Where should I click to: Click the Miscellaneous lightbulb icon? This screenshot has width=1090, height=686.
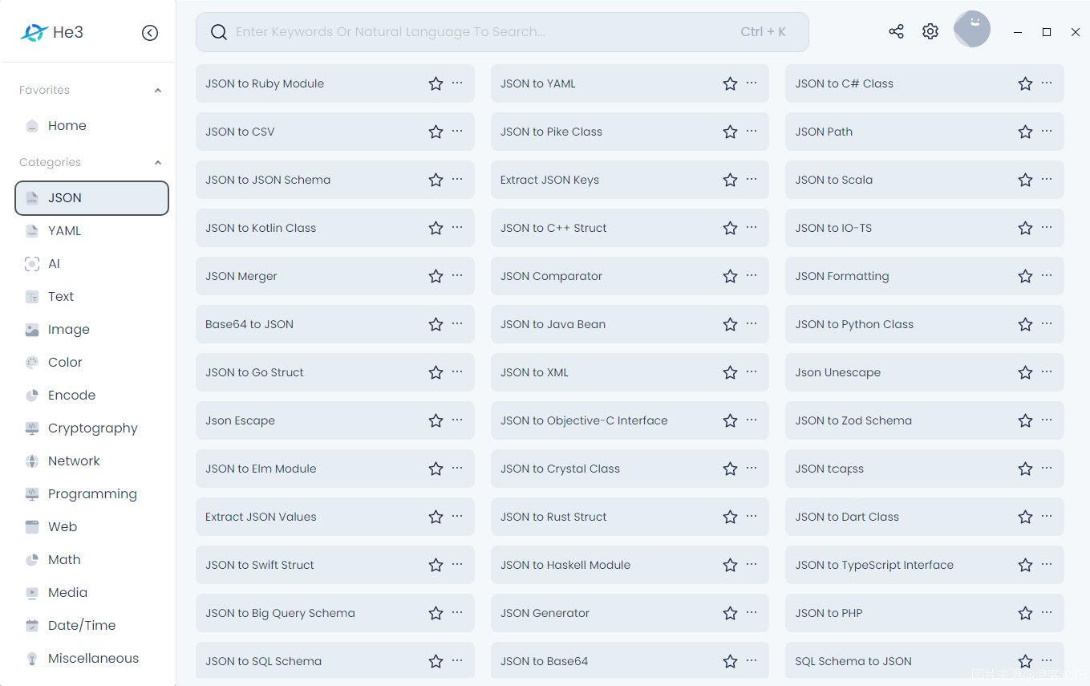(x=32, y=659)
